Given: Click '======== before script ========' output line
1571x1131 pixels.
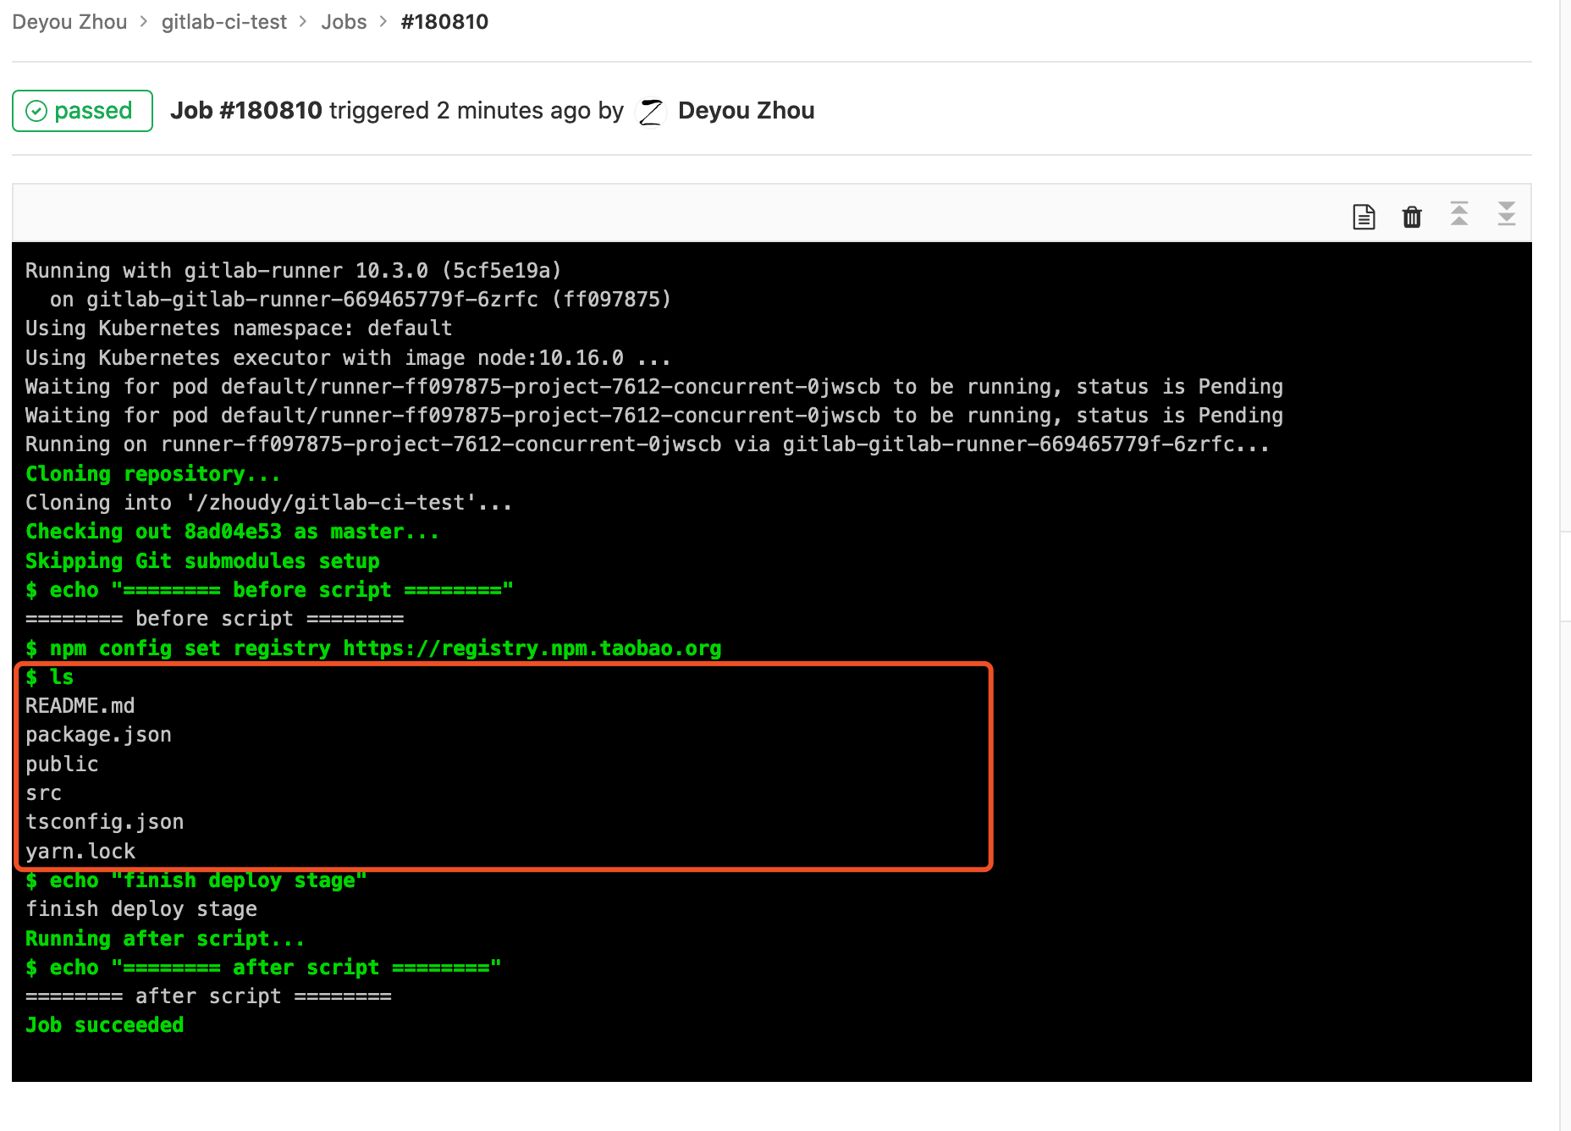Looking at the screenshot, I should click(214, 619).
